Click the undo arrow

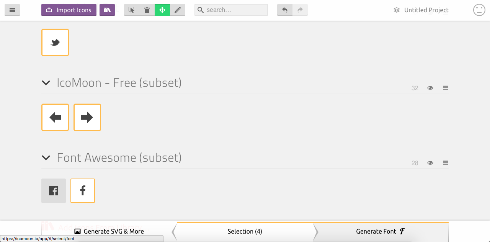(285, 10)
